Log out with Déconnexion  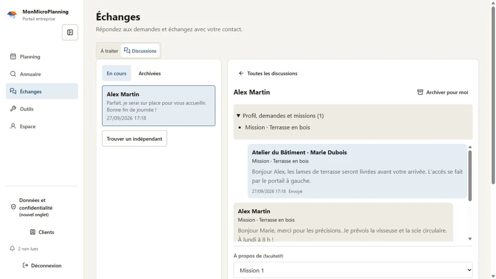[x=42, y=265]
